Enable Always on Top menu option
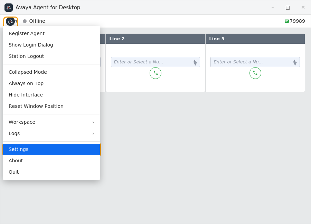Screen dimensions: 311x224 [51, 83]
